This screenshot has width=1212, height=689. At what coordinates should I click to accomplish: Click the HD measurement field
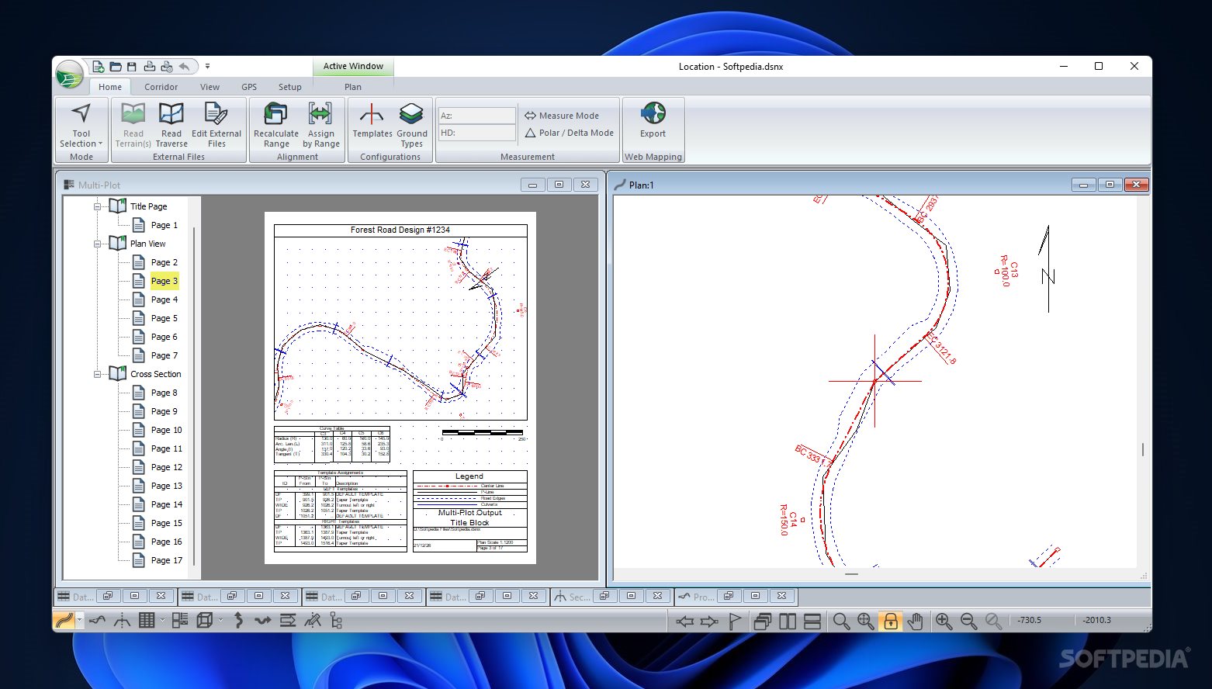click(x=477, y=133)
